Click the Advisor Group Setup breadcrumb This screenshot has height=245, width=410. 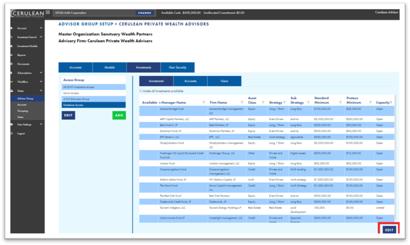(86, 24)
